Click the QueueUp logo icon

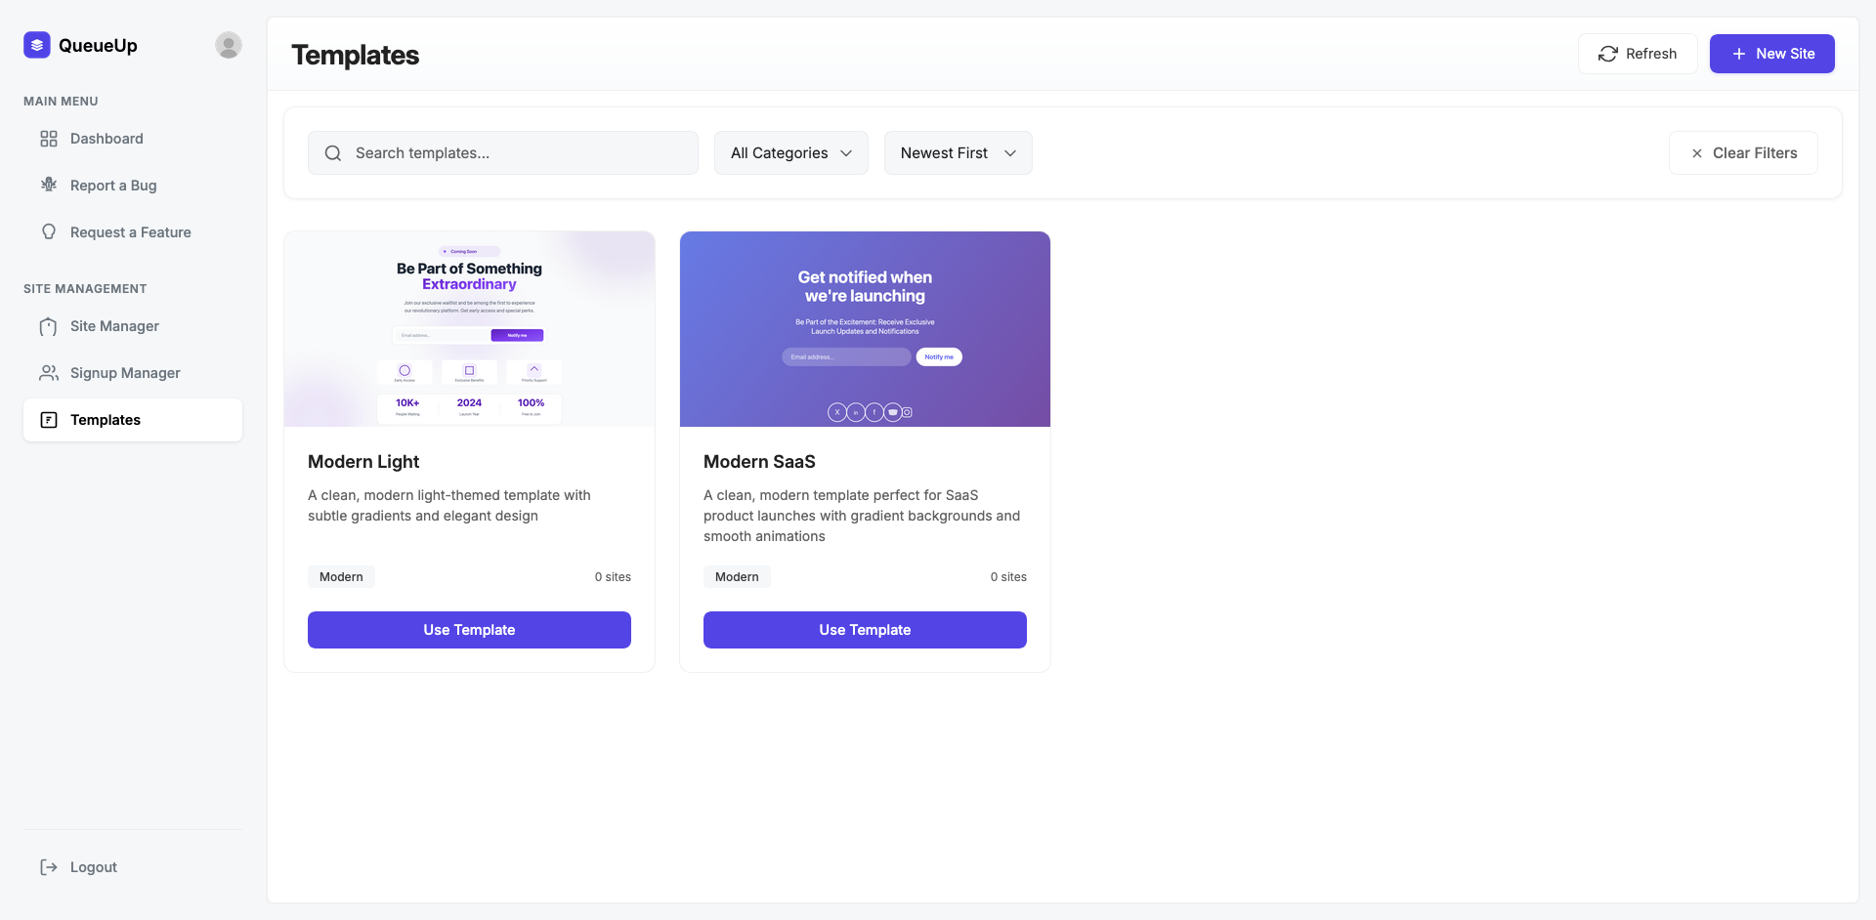[37, 45]
